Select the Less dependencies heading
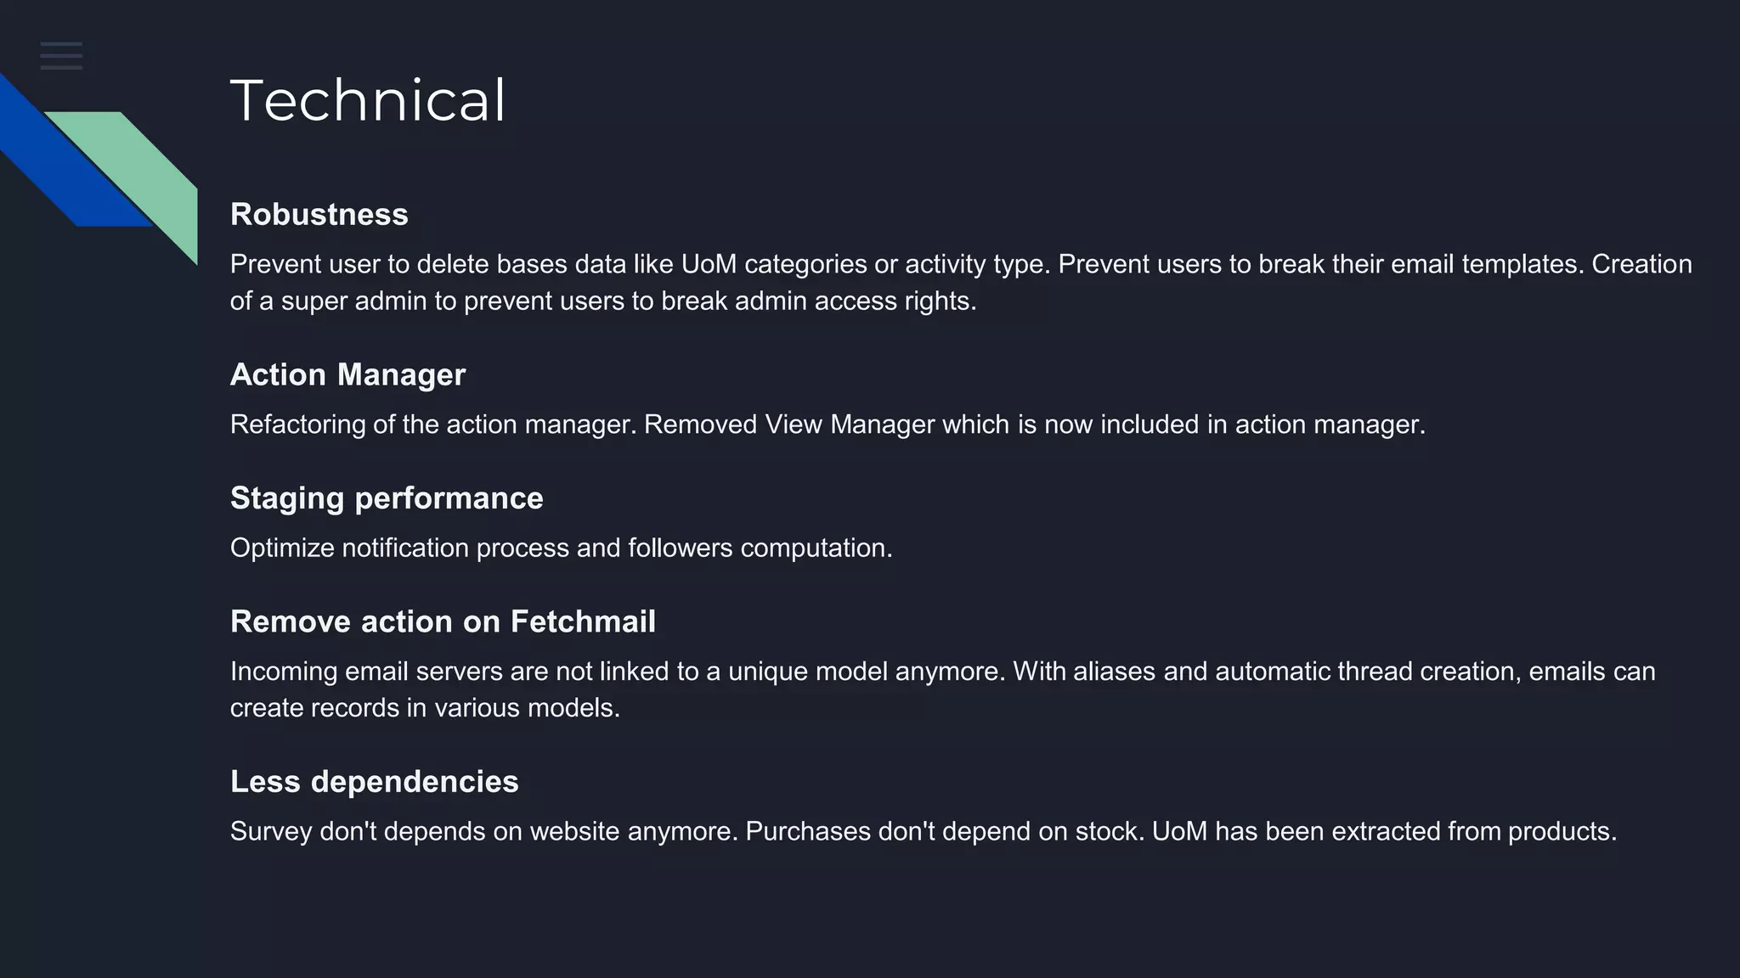The width and height of the screenshot is (1740, 978). click(374, 782)
